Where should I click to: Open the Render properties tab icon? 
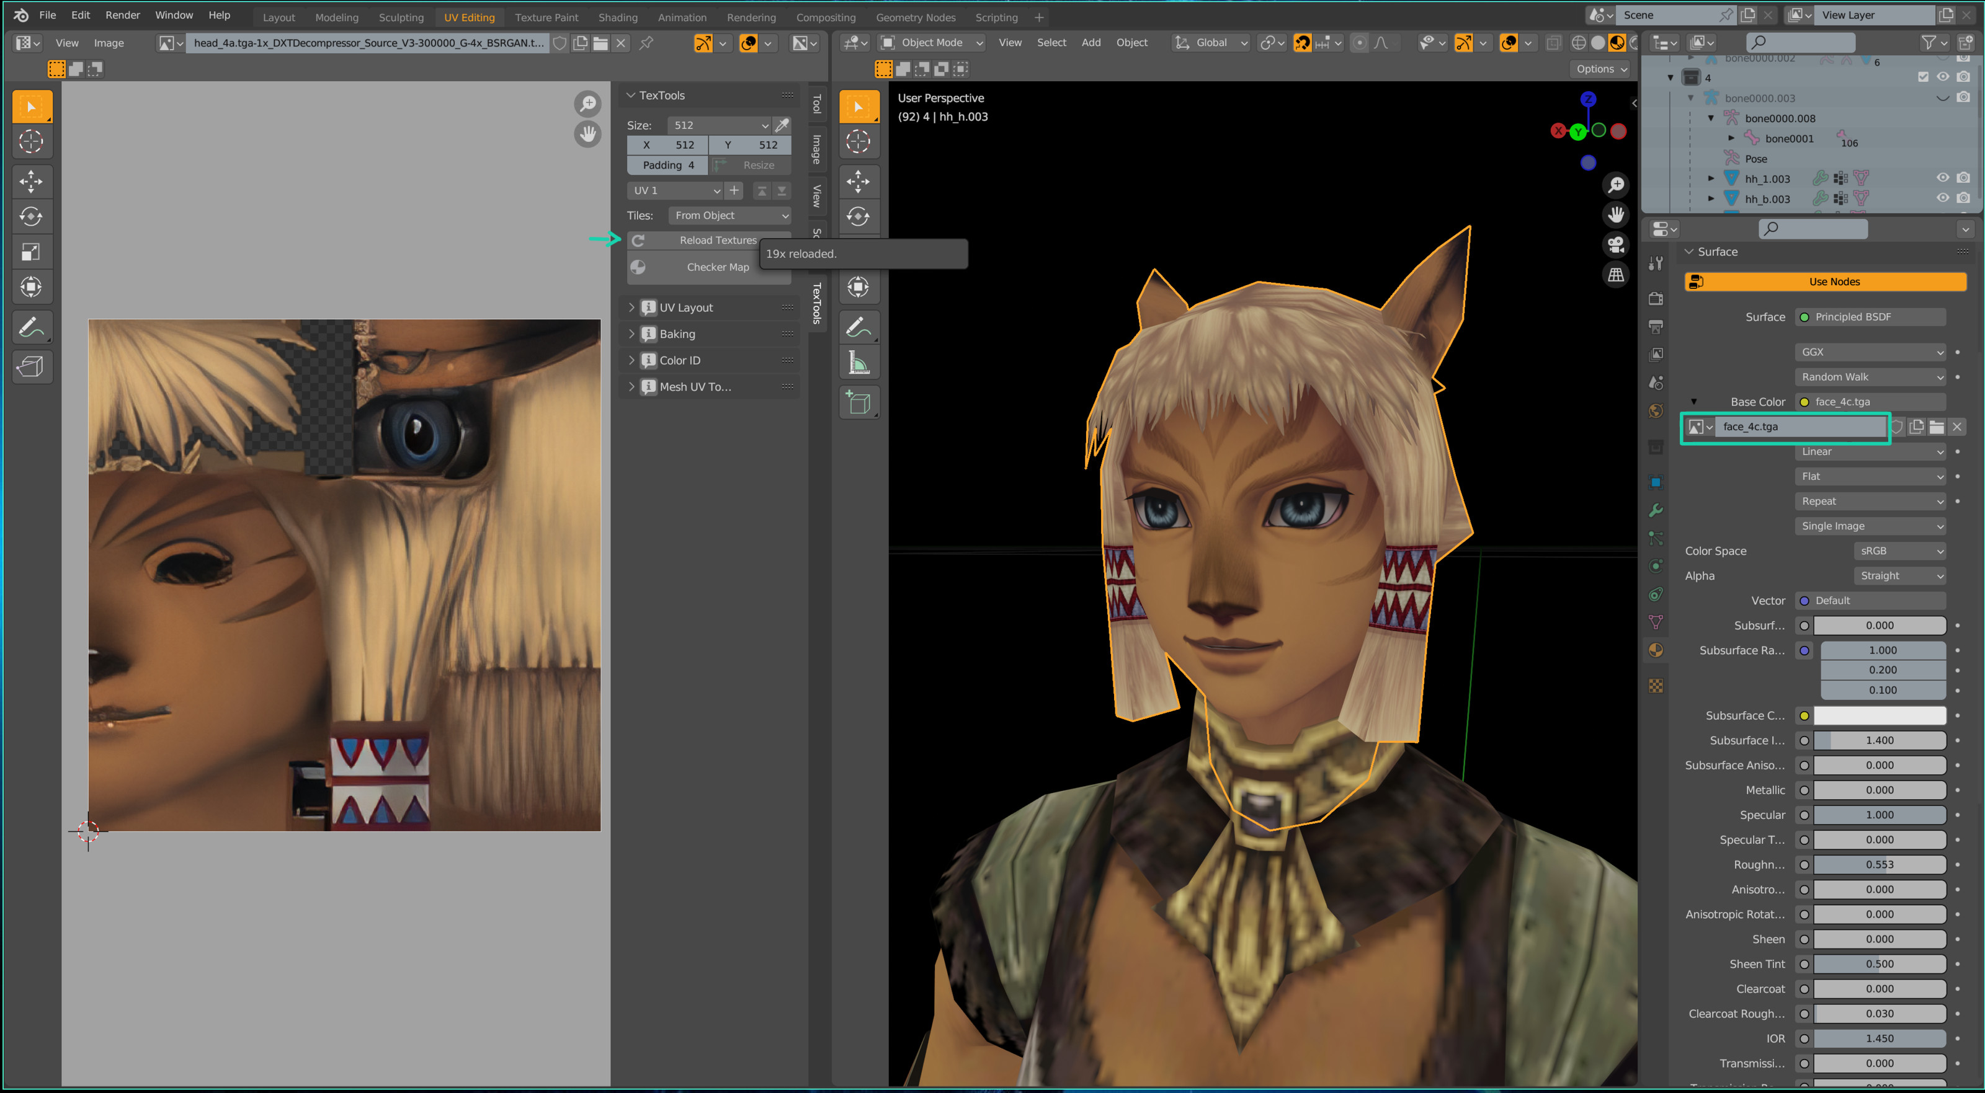pyautogui.click(x=1655, y=299)
